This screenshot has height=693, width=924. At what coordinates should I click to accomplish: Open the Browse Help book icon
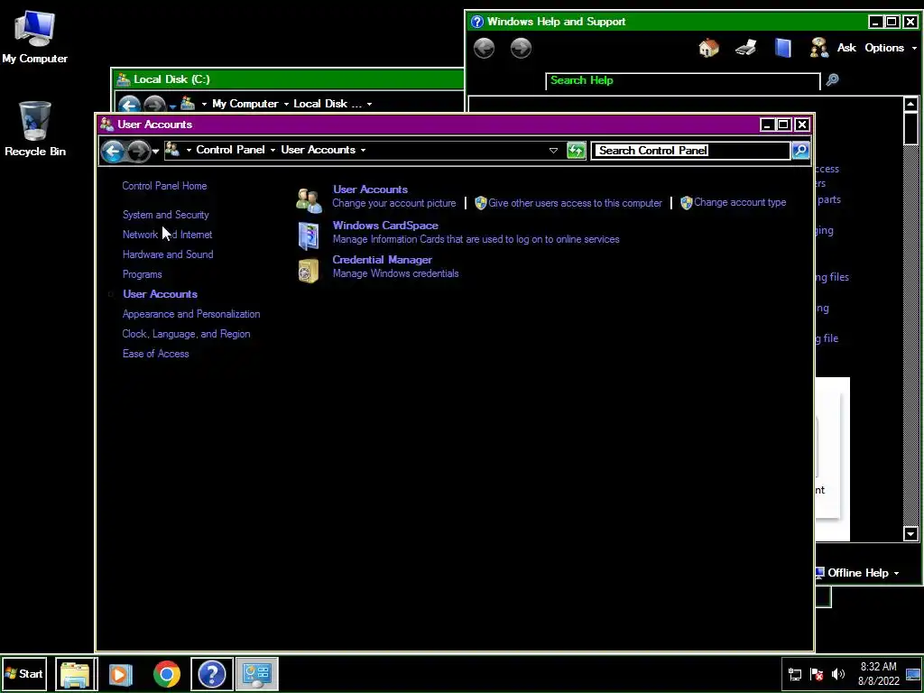click(782, 48)
